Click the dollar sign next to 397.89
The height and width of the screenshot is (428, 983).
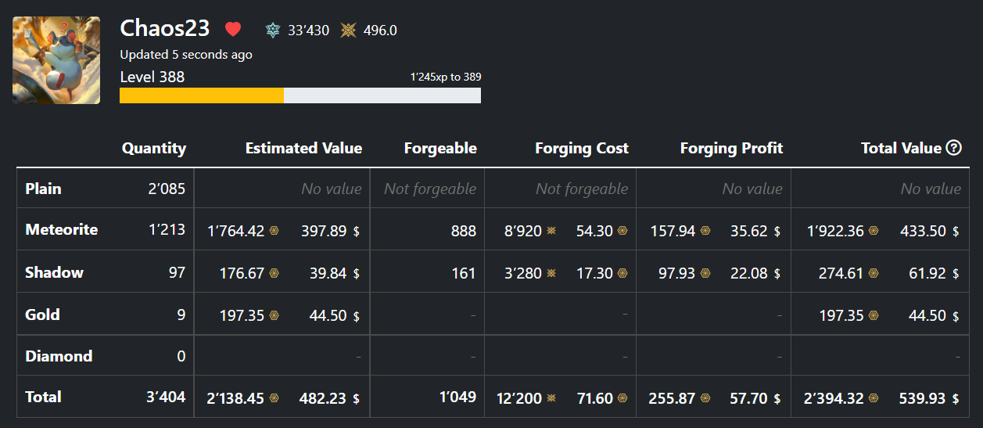pos(357,232)
